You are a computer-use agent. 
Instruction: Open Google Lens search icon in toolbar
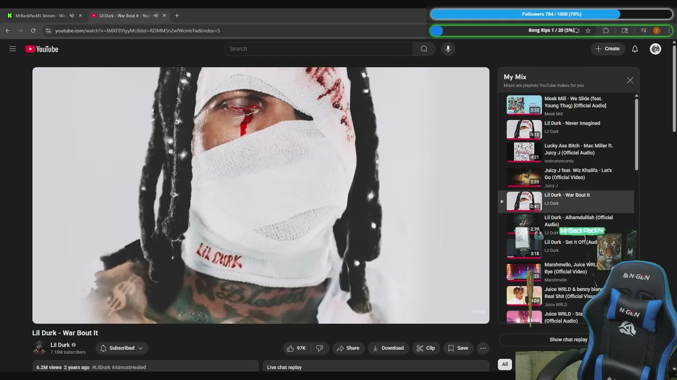625,31
